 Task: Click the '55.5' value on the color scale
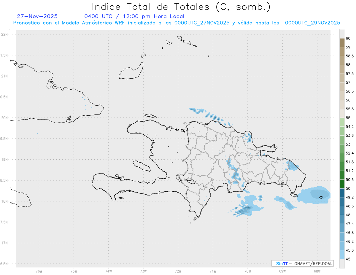[x=349, y=109]
